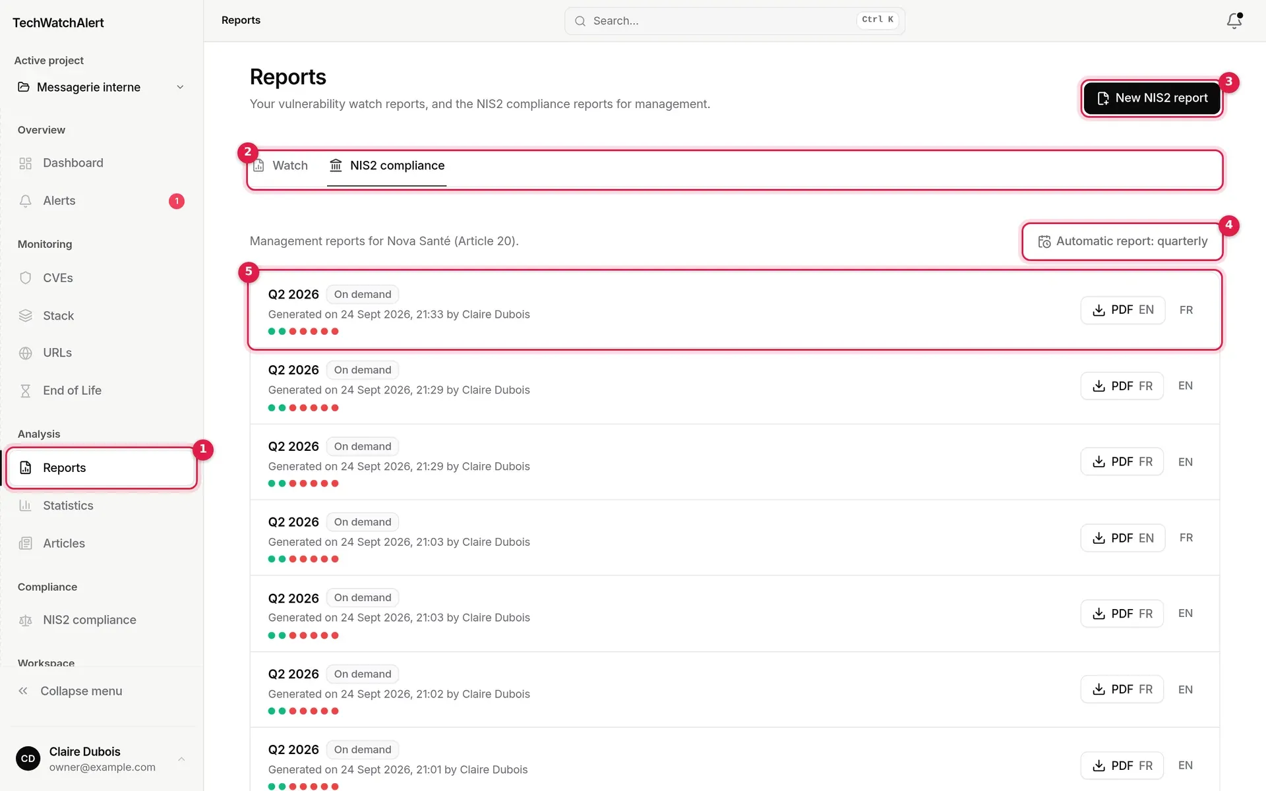Click download icon for the 21:02 report
Screen dimensions: 1266x791
(x=1099, y=689)
